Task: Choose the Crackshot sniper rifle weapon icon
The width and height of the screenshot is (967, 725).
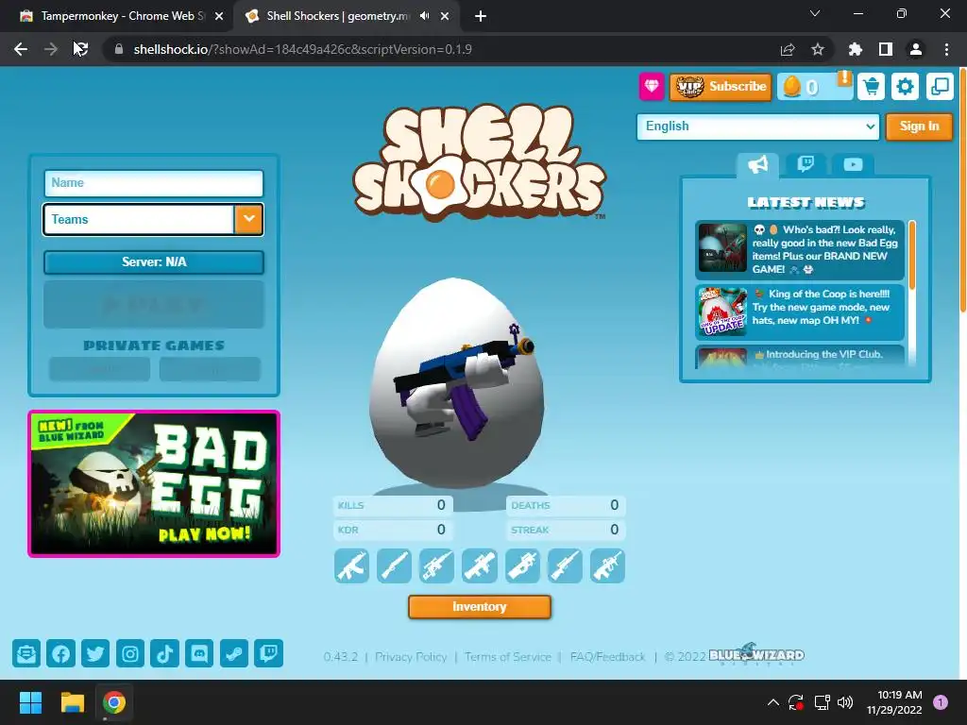Action: (565, 566)
